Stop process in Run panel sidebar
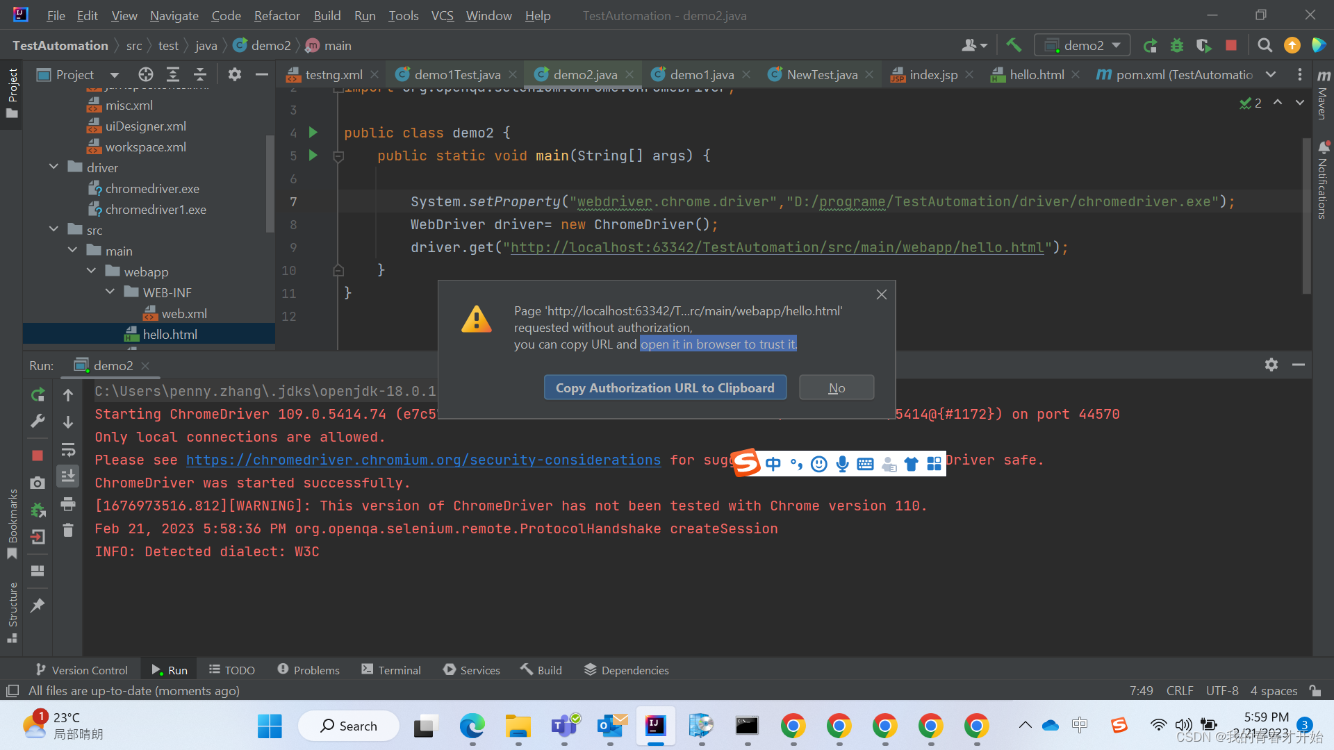The image size is (1334, 750). coord(38,456)
